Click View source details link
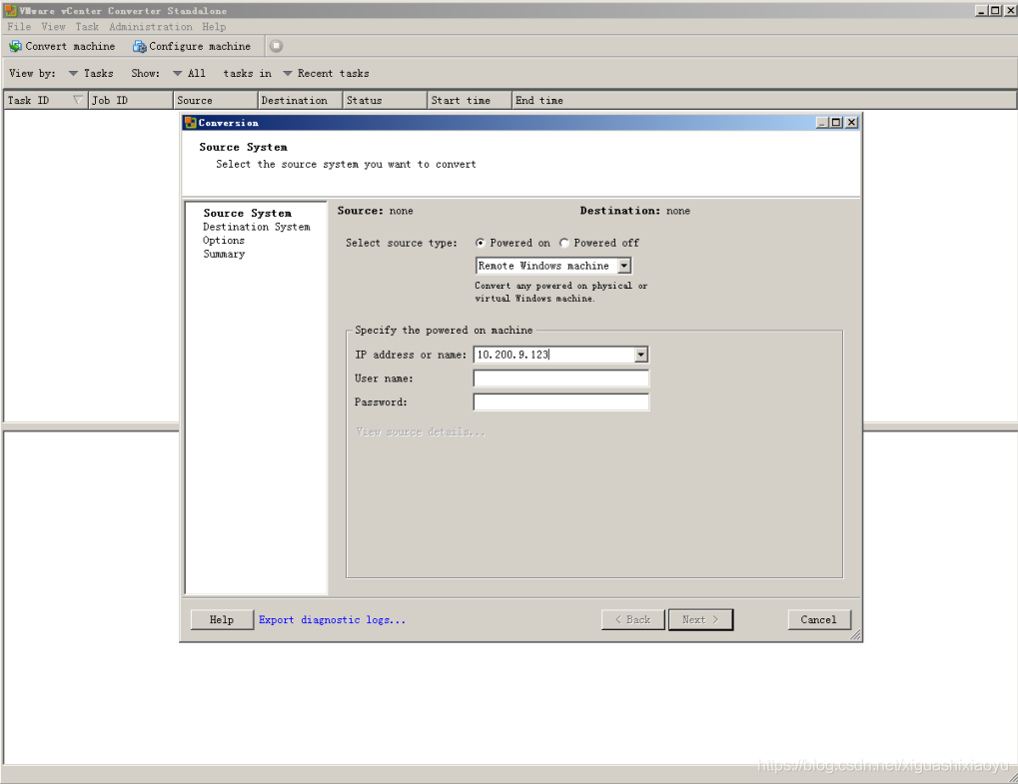 point(420,431)
